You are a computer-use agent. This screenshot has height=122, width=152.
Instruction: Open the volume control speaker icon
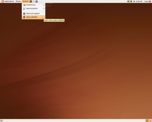click(134, 1)
